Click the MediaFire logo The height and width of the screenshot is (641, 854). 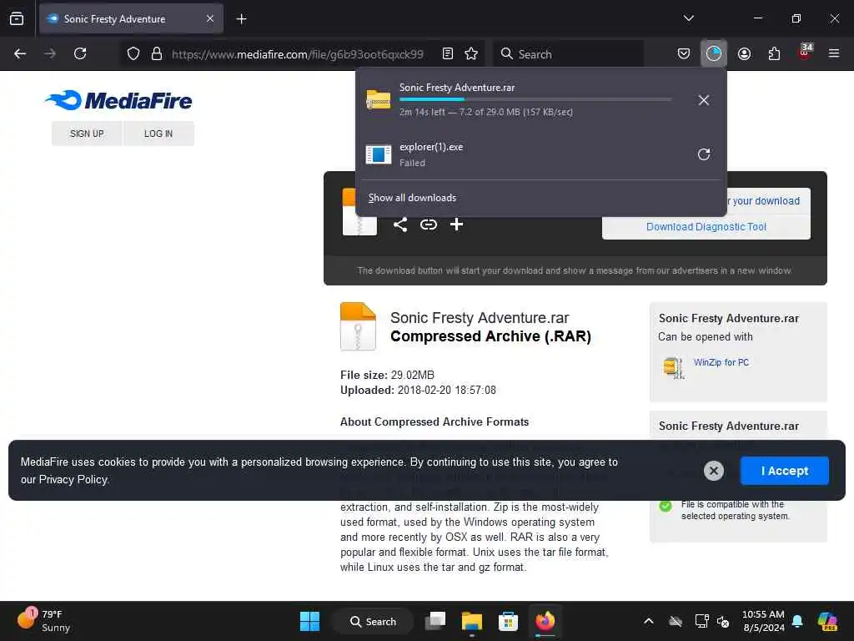[x=118, y=100]
